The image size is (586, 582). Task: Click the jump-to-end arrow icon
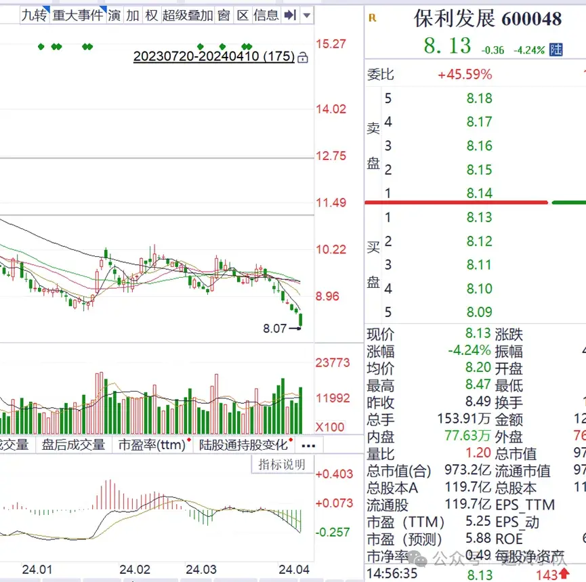(x=291, y=16)
